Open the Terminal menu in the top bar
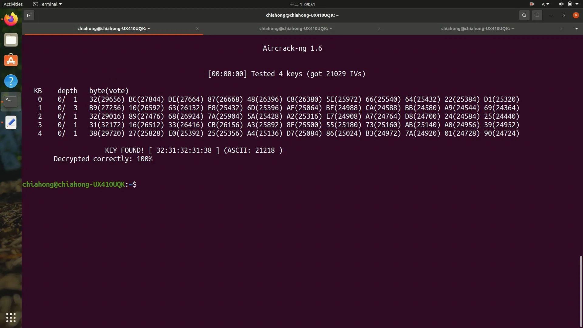 (47, 4)
